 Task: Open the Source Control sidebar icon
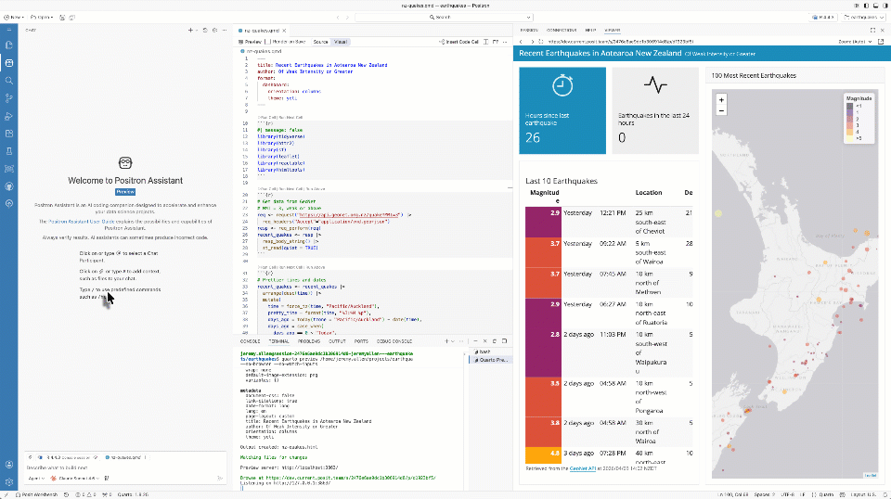(x=9, y=97)
